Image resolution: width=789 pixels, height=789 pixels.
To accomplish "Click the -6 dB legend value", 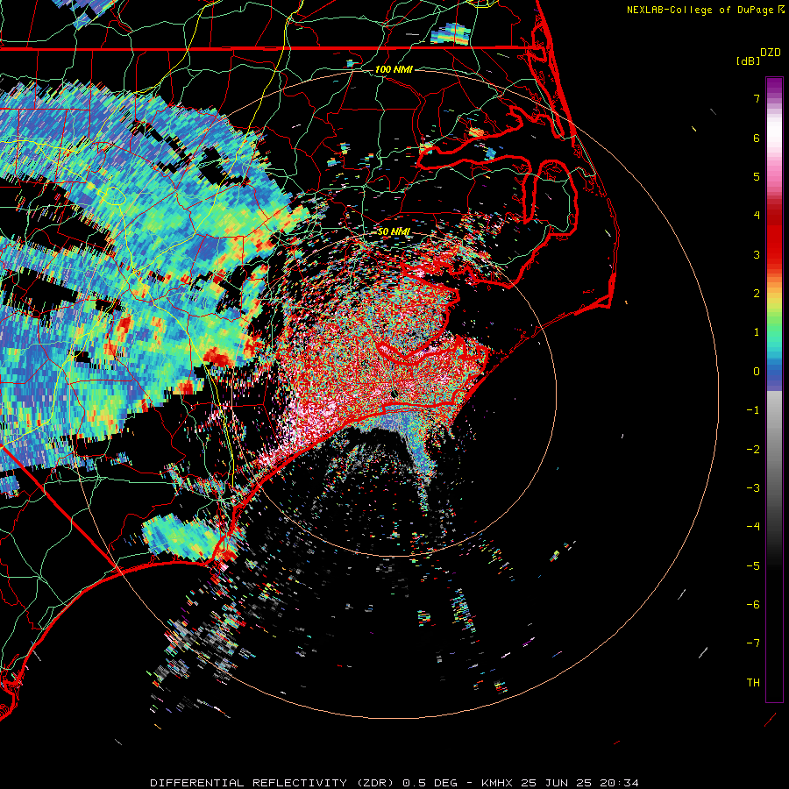I will pyautogui.click(x=753, y=605).
